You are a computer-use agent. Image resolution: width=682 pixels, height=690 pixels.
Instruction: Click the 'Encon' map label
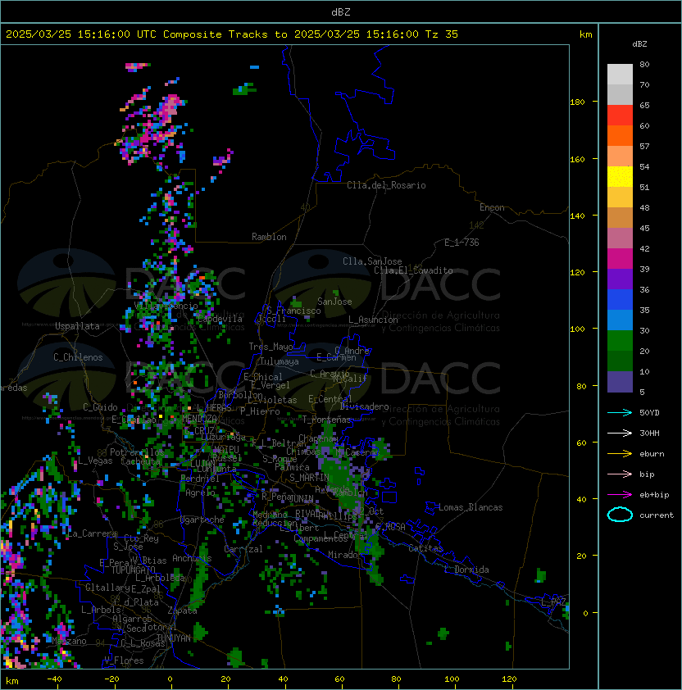point(492,207)
